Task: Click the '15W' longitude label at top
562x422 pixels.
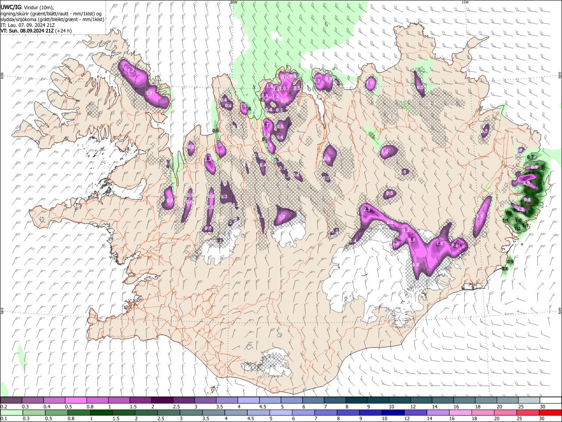Action: (x=465, y=2)
